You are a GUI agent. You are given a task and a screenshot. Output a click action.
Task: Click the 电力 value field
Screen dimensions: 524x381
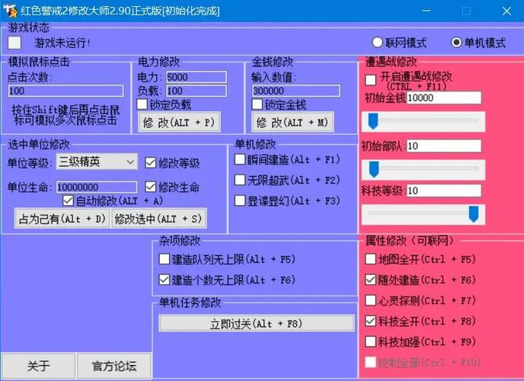[196, 77]
